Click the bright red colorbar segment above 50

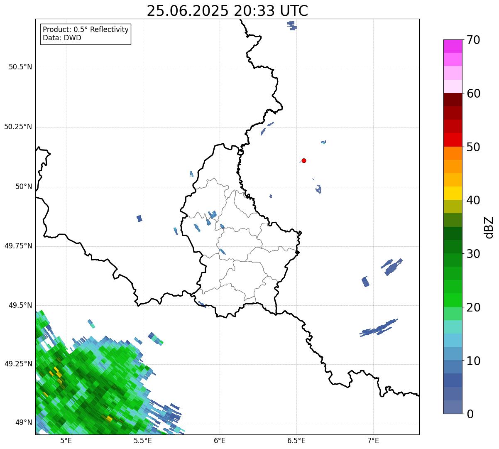[x=453, y=140]
